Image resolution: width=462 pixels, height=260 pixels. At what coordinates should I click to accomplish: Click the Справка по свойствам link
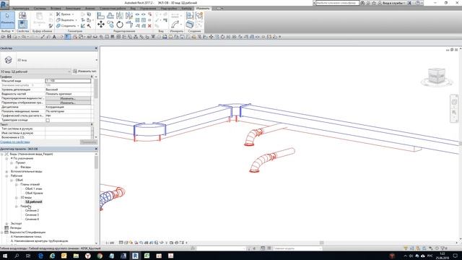15,142
